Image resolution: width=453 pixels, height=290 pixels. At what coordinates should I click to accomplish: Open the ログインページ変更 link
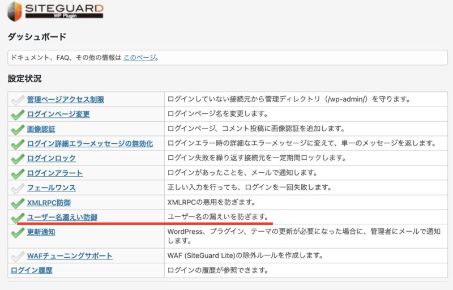(x=58, y=114)
